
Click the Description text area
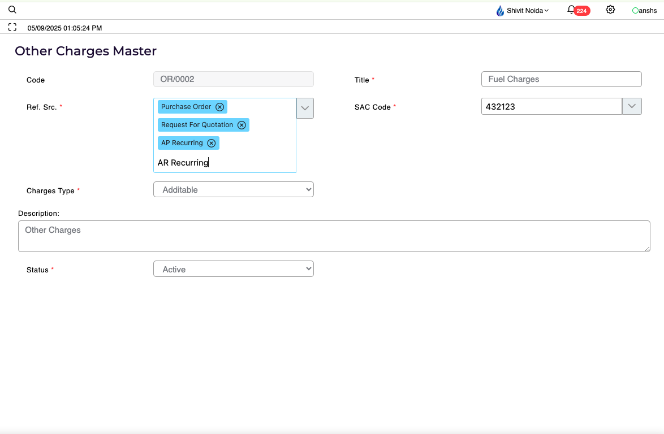point(334,236)
